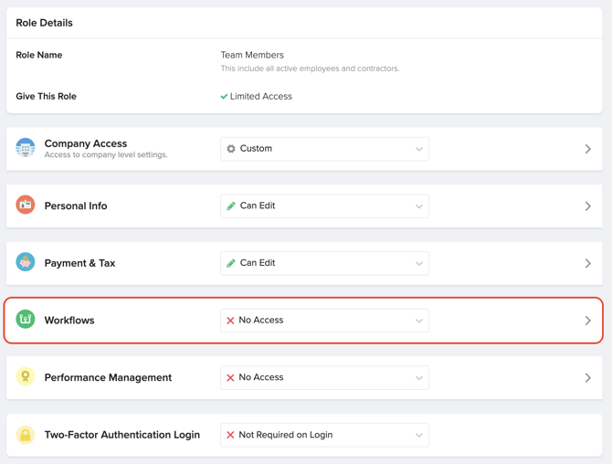
Task: Click the pencil icon in Personal Info dropdown
Action: pos(231,206)
